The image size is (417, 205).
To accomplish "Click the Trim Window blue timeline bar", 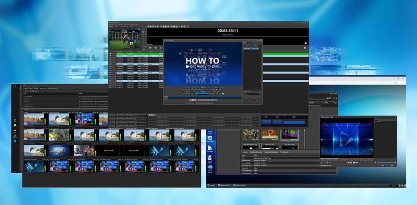I will [x=203, y=97].
